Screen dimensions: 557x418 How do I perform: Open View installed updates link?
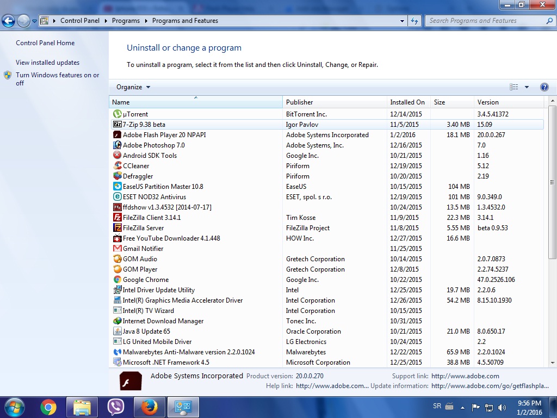[x=48, y=63]
